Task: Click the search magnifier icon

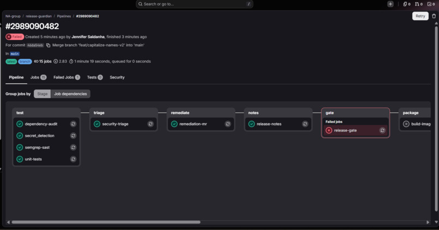Action: point(141,4)
